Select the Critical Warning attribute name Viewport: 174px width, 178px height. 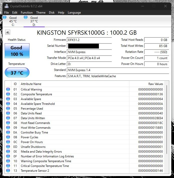point(31,90)
